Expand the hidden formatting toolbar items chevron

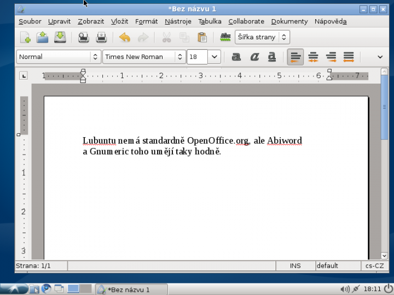coord(380,57)
